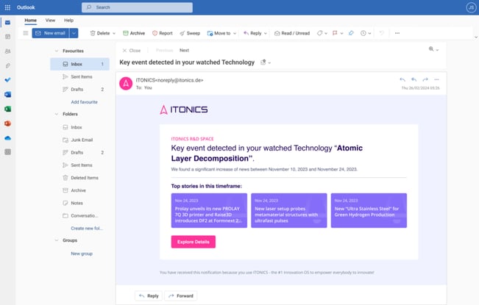This screenshot has width=479, height=305.
Task: Open message more actions ellipsis
Action: tap(436, 79)
